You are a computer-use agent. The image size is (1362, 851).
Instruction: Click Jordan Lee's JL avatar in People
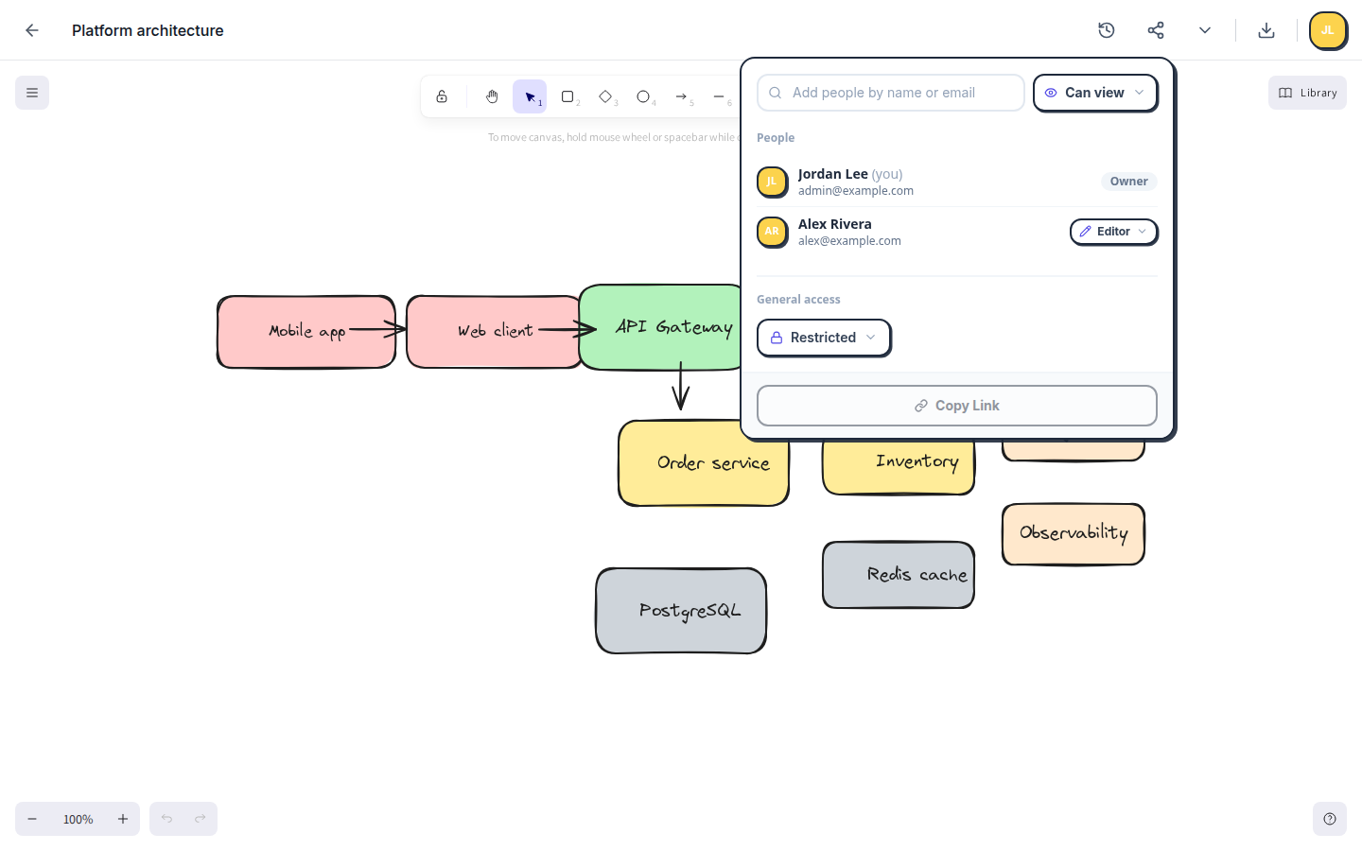(x=772, y=182)
